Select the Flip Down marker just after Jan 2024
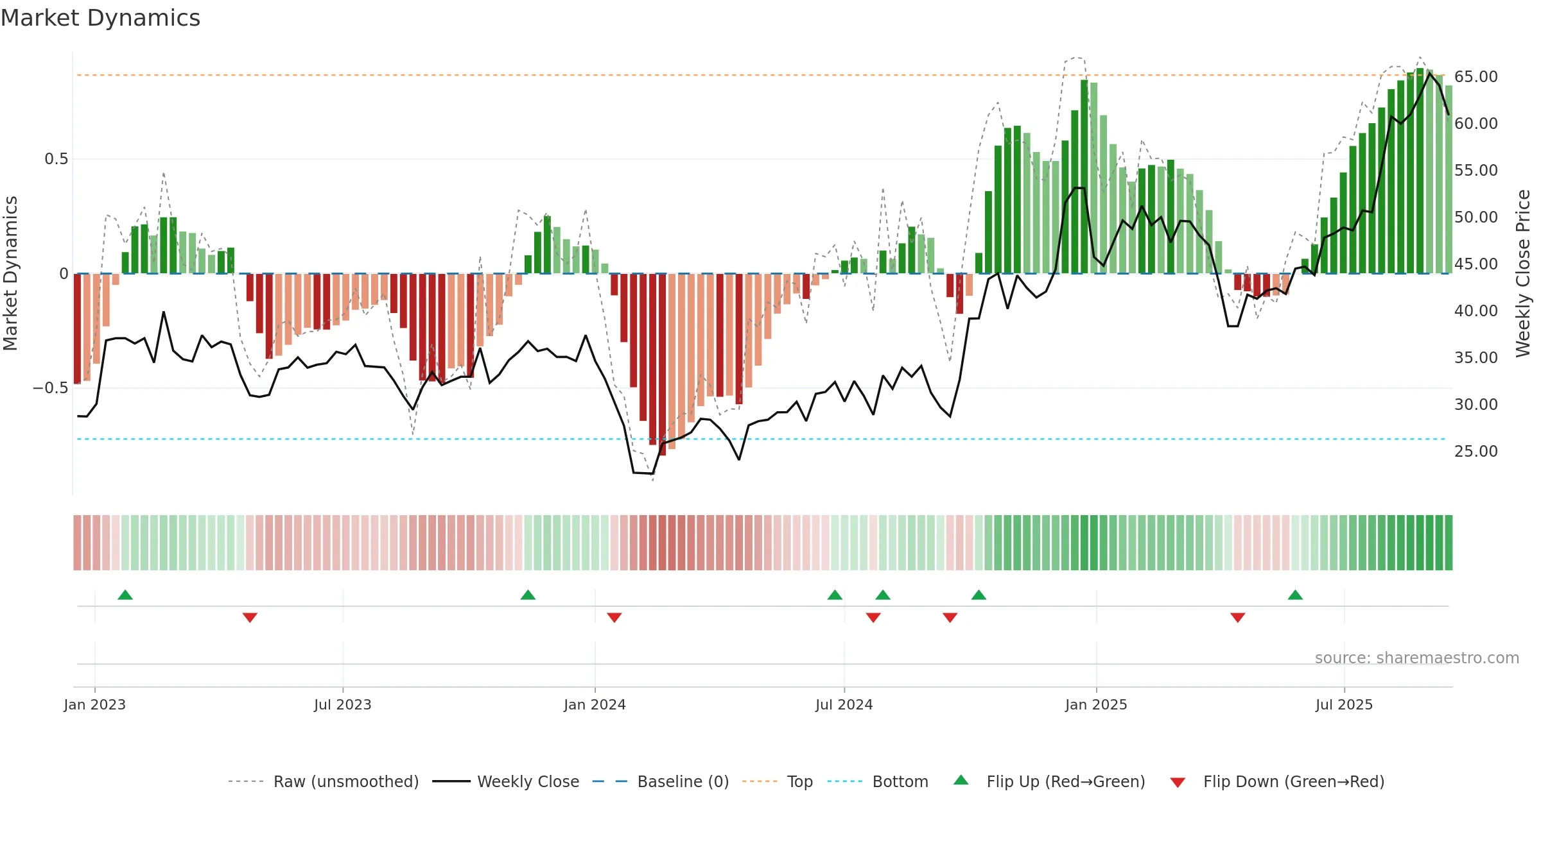The width and height of the screenshot is (1541, 866). pyautogui.click(x=614, y=618)
